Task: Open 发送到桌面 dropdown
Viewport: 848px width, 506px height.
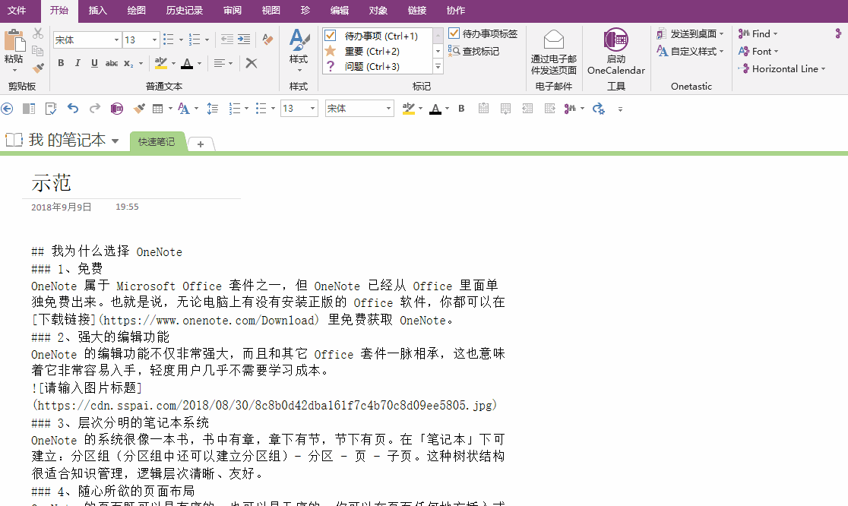Action: 690,33
